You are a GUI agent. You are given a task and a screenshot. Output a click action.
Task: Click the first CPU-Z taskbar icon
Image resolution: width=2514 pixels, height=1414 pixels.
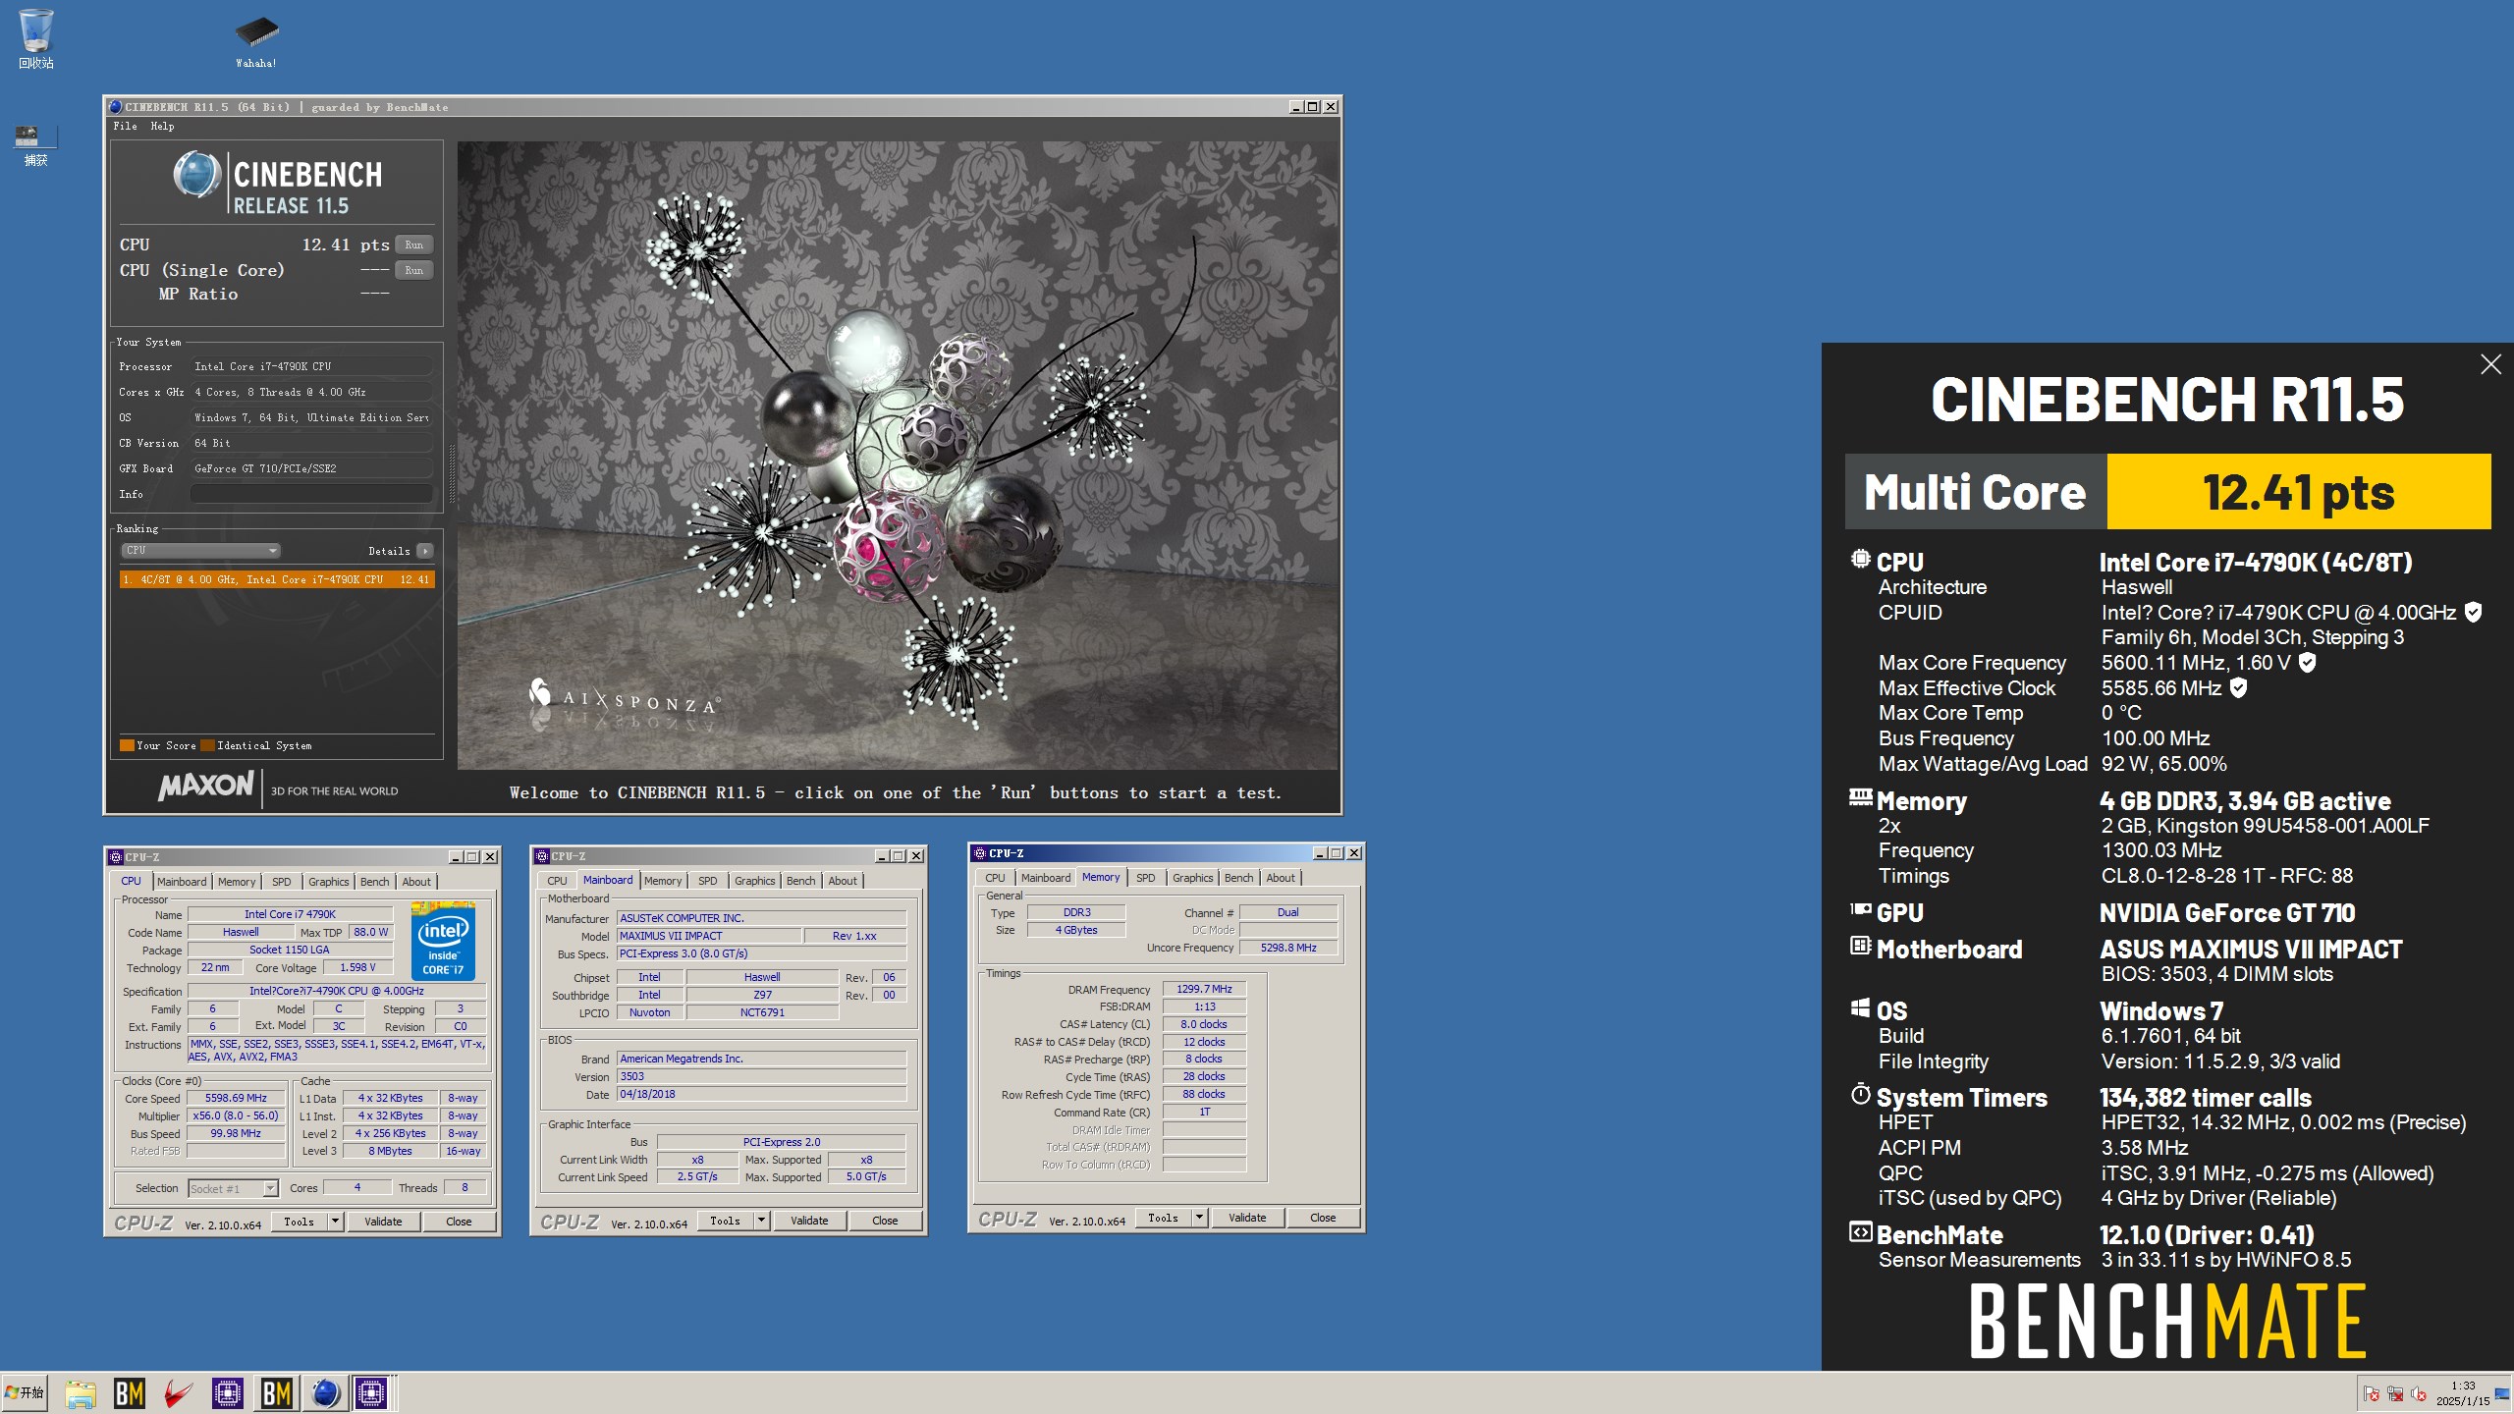[228, 1393]
